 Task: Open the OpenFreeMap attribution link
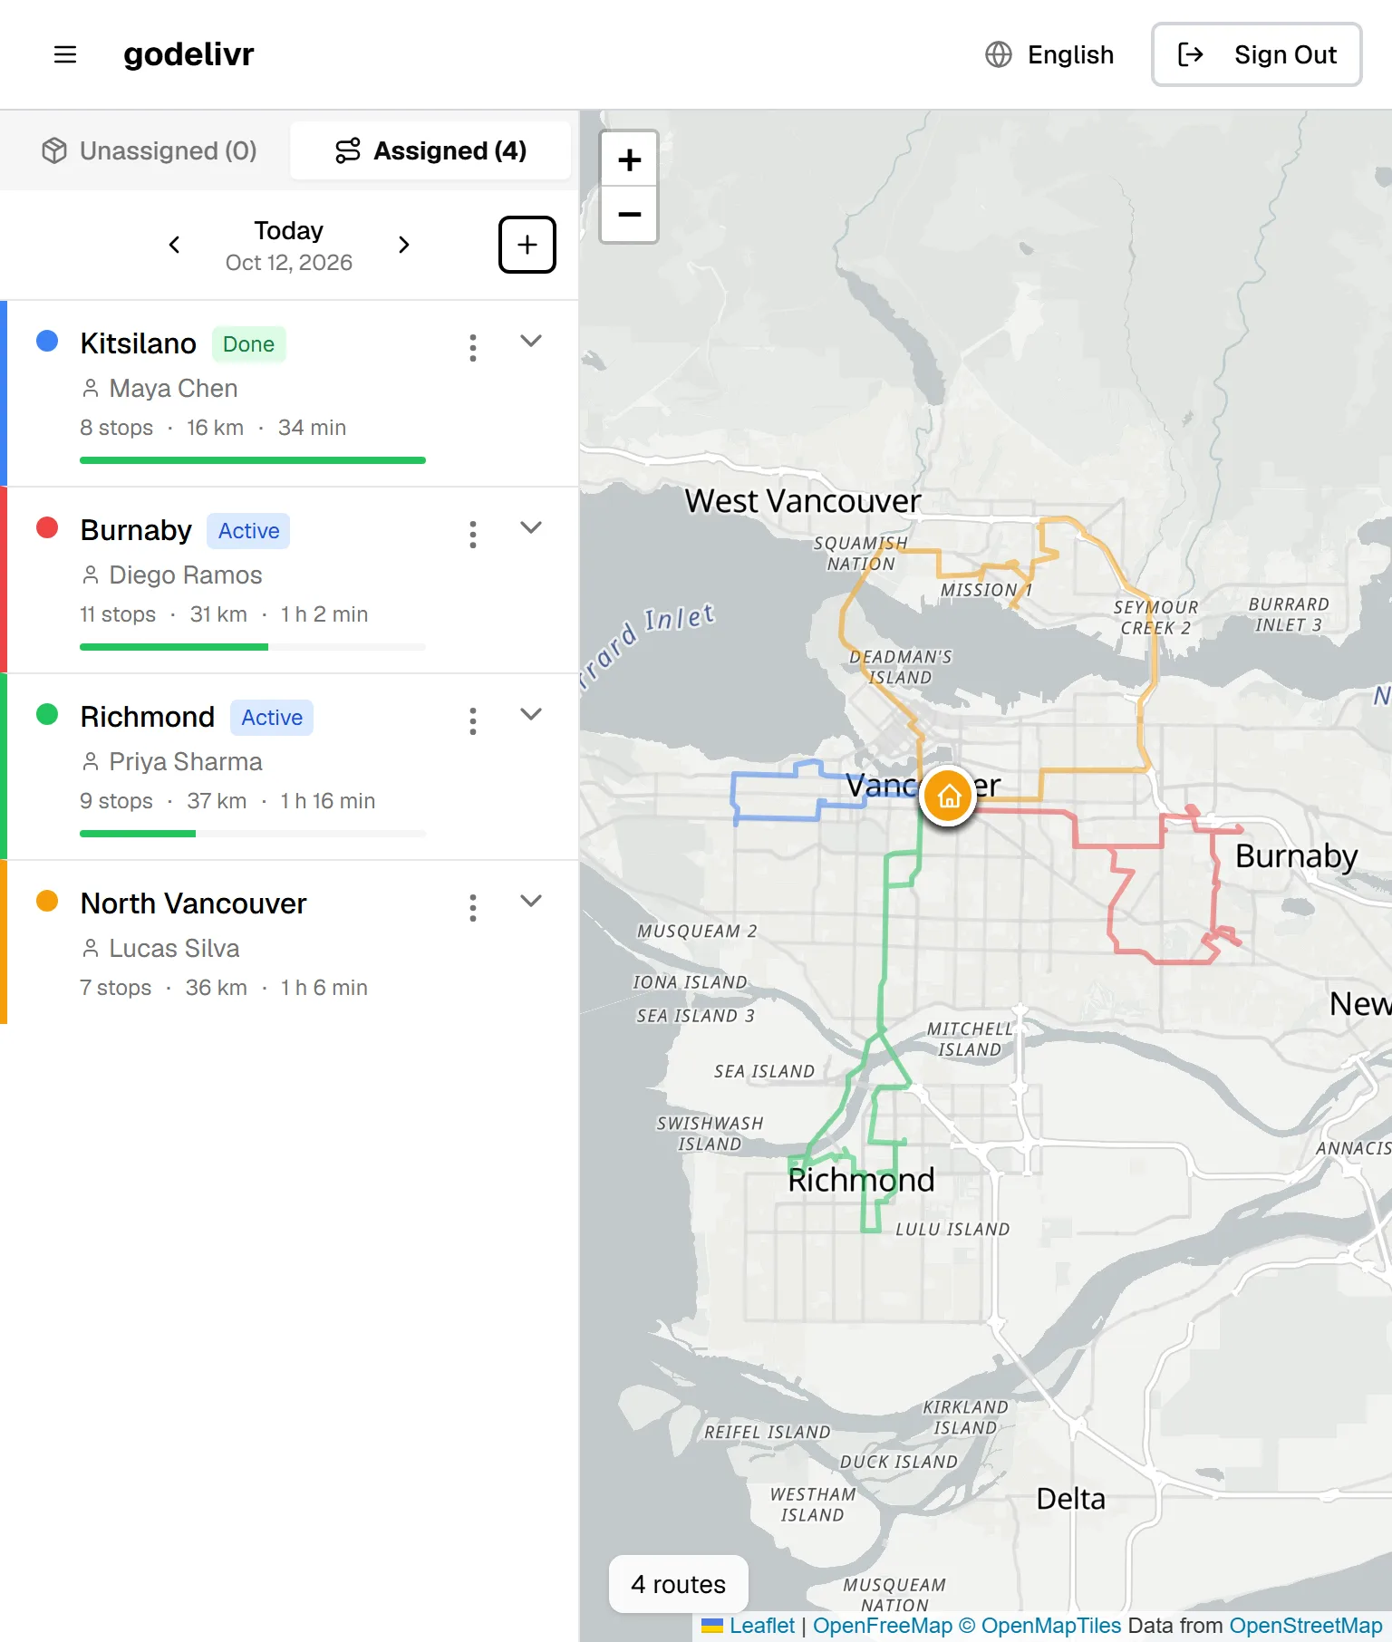click(883, 1626)
